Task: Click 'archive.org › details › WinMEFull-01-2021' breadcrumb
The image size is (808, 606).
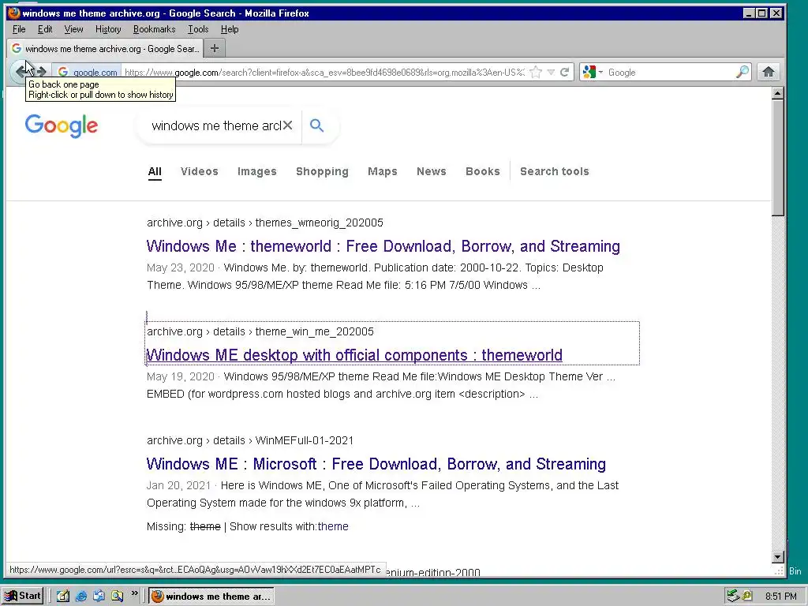Action: 250,440
